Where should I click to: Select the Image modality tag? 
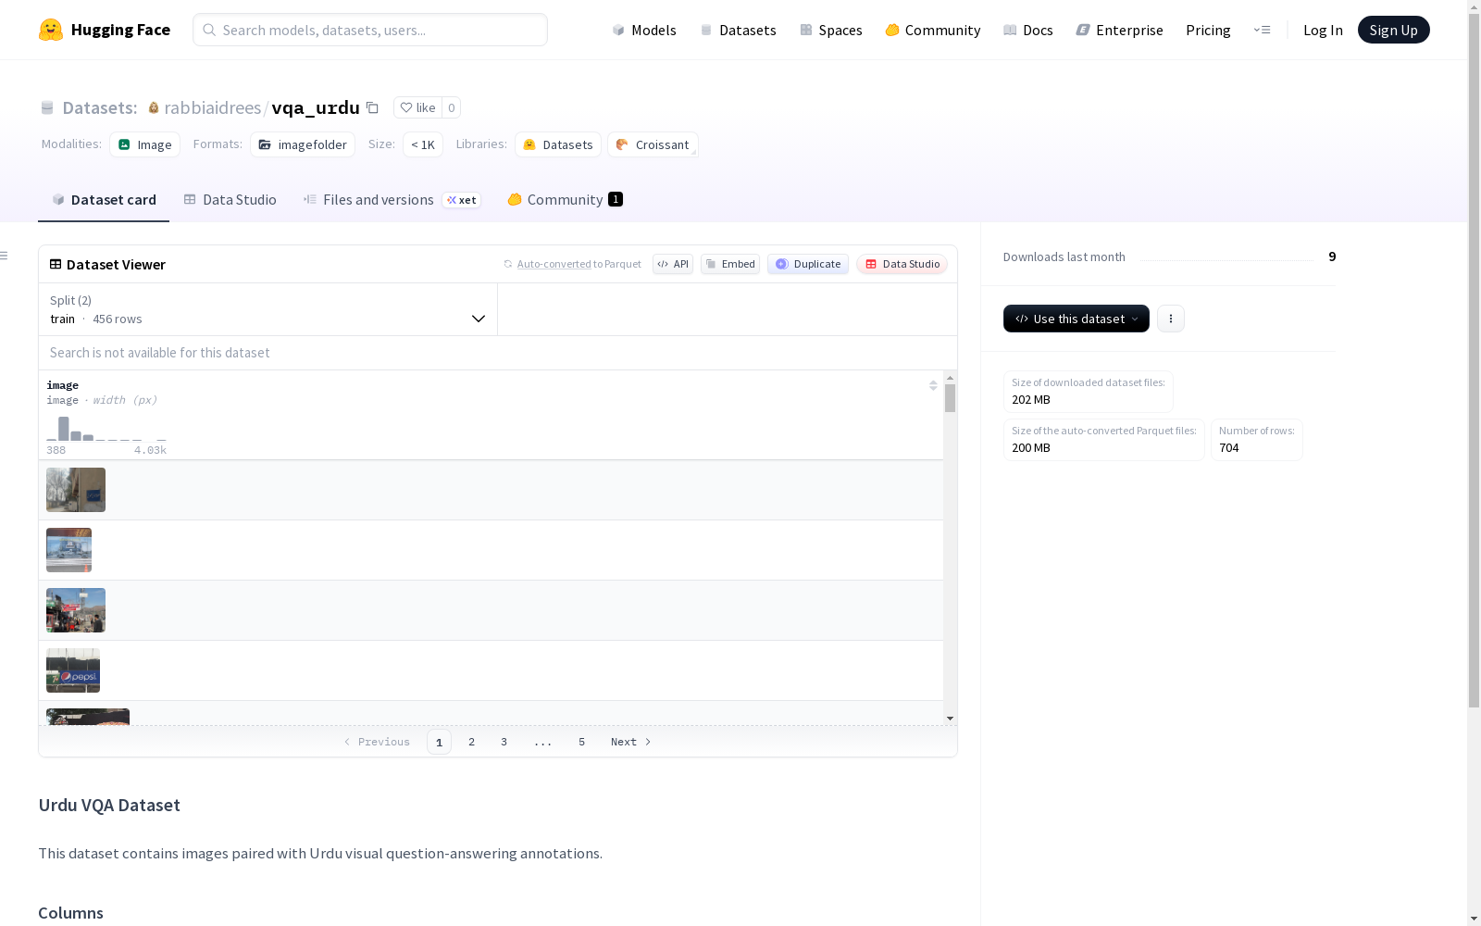pos(145,144)
